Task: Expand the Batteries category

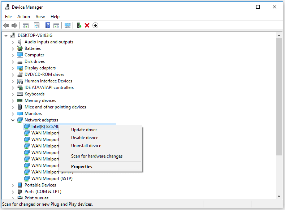Action: coord(13,49)
